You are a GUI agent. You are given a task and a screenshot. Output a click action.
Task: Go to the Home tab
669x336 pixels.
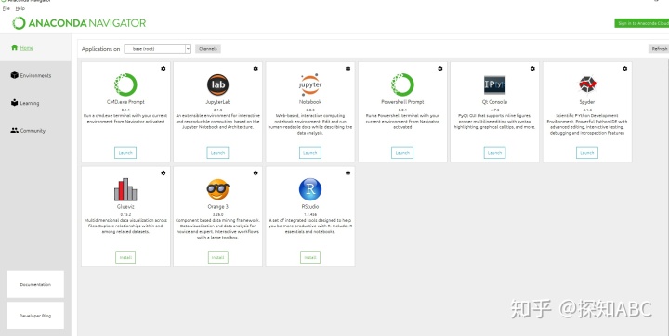35,47
